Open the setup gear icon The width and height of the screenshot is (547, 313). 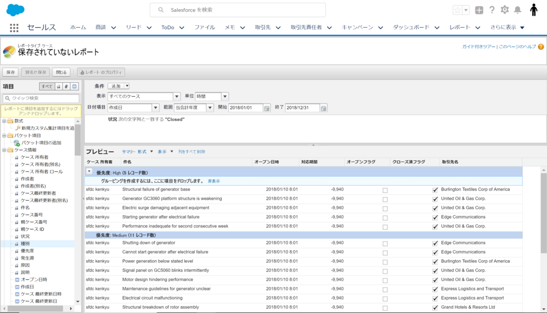pyautogui.click(x=505, y=10)
